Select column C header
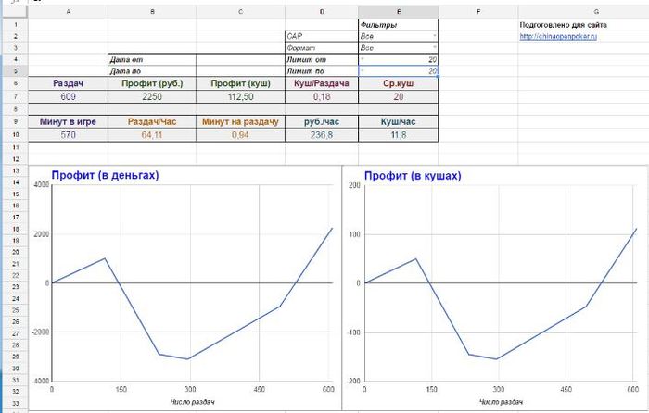 (240, 12)
